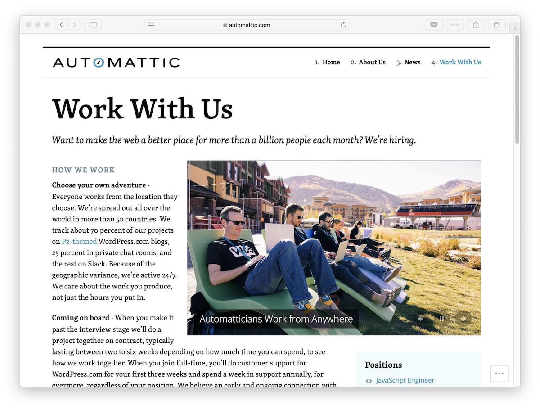Open a new tab with plus button
The width and height of the screenshot is (540, 410).
pyautogui.click(x=515, y=28)
